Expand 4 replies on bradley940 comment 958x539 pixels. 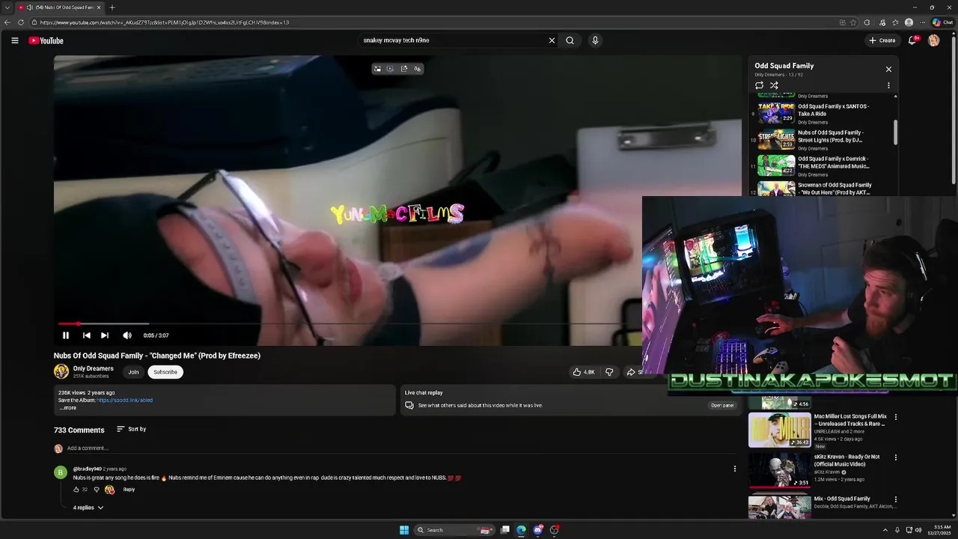(88, 508)
